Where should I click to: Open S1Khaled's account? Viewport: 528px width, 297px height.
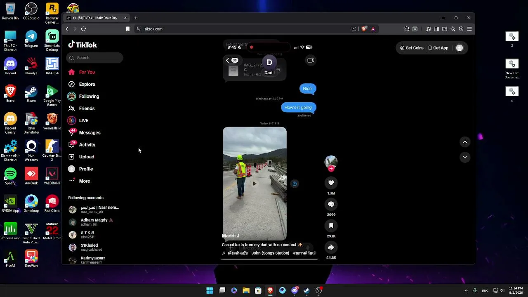[x=86, y=247]
